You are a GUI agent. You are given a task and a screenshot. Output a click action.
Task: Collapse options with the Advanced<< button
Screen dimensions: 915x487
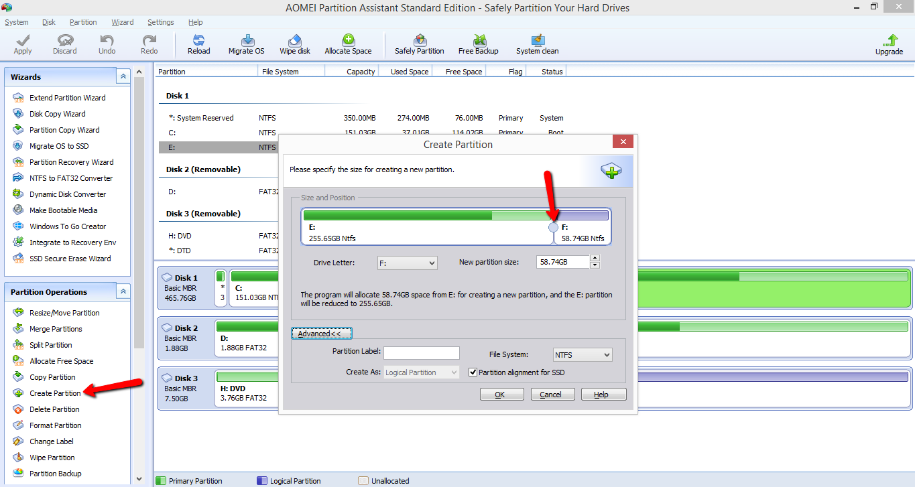321,334
